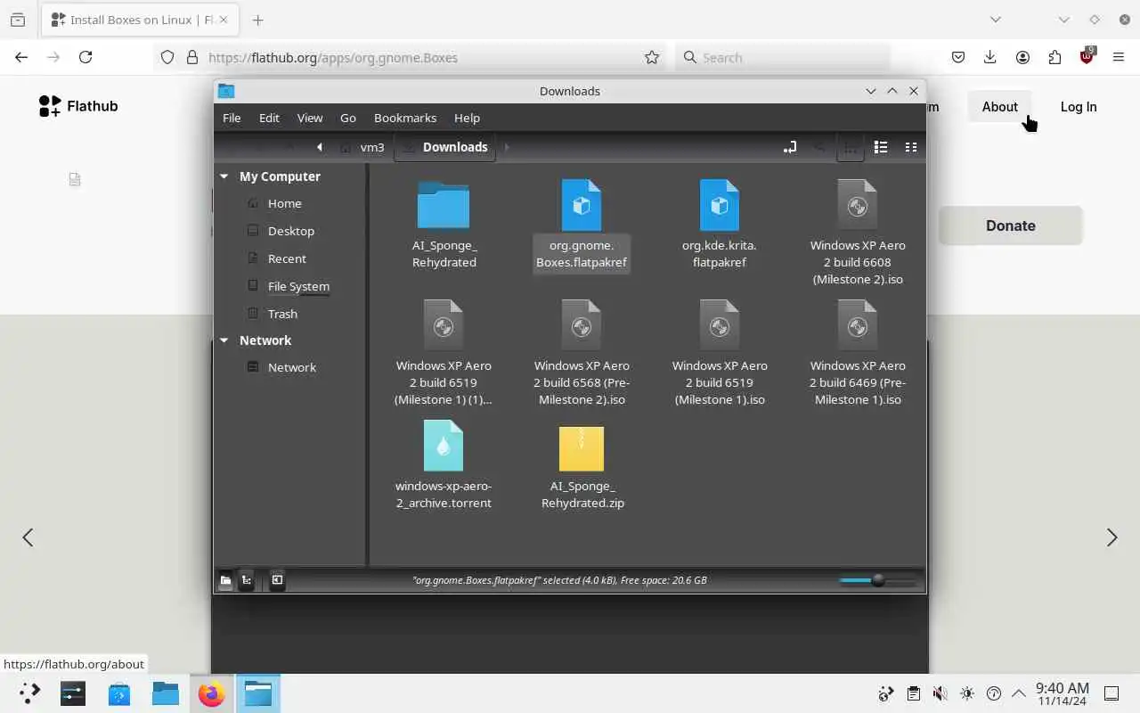Save page to Pocket icon
This screenshot has height=713, width=1140.
click(958, 57)
